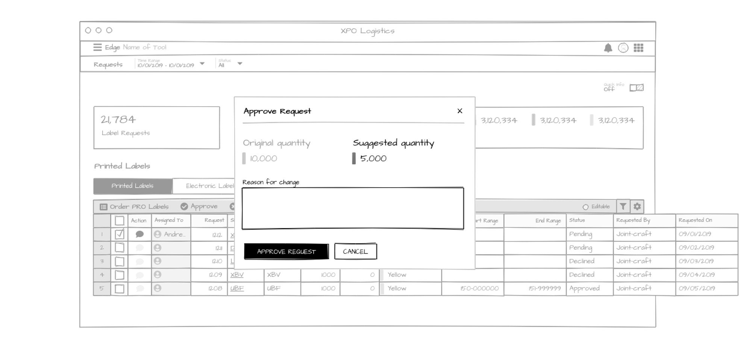Switch to the Printed Labels tab
The image size is (752, 351).
[132, 186]
